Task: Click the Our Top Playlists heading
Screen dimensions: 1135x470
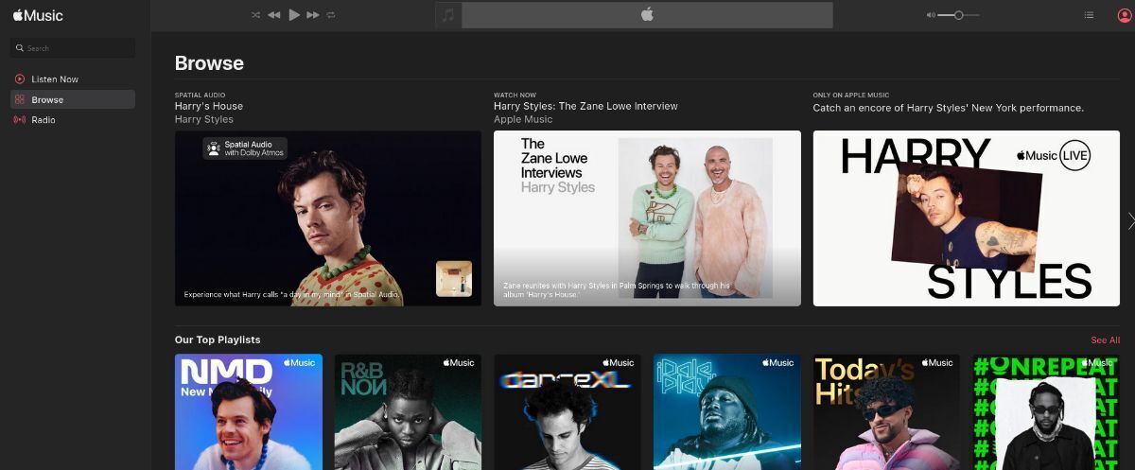Action: click(218, 339)
